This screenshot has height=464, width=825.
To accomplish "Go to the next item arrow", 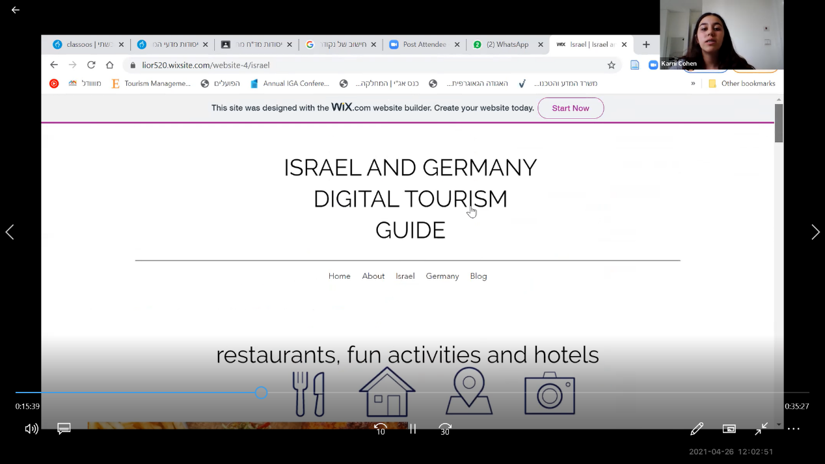I will [x=815, y=232].
